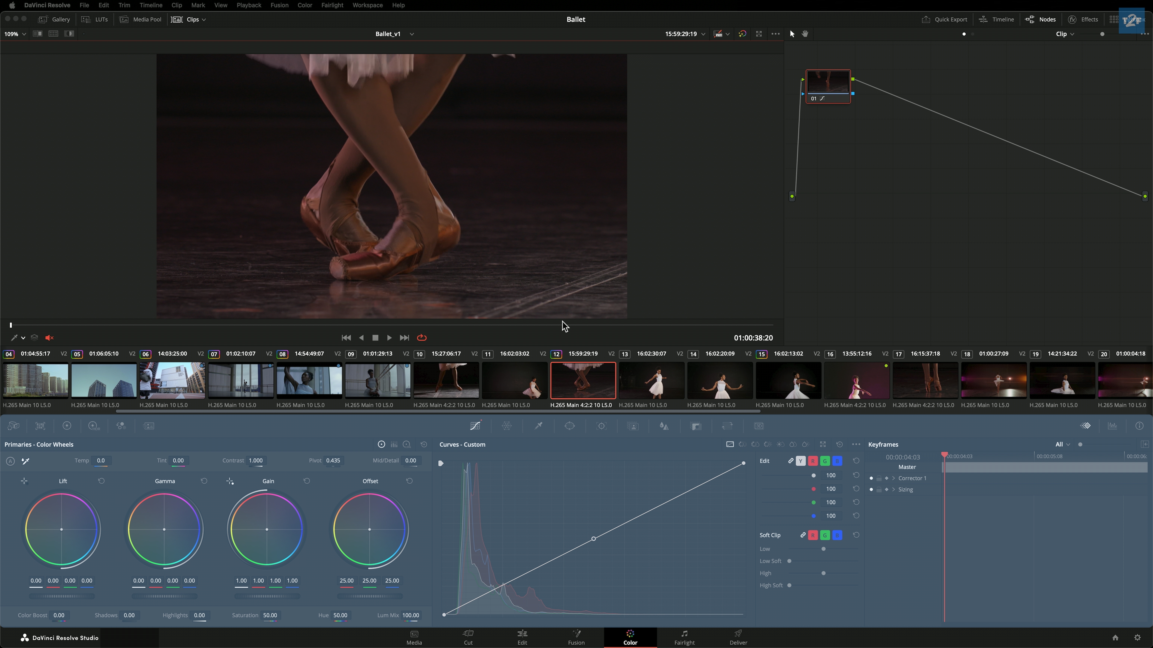Click the Quick Export button
This screenshot has height=648, width=1153.
(x=945, y=19)
